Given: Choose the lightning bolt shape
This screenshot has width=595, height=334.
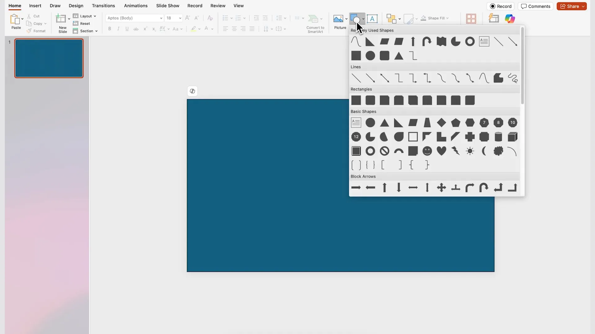Looking at the screenshot, I should click(456, 151).
